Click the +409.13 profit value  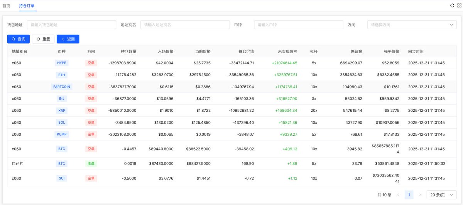tap(290, 149)
